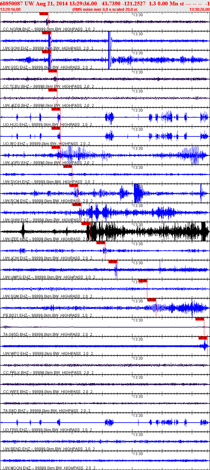Click the red pick flag on the UW.JEDS trace

[53, 90]
